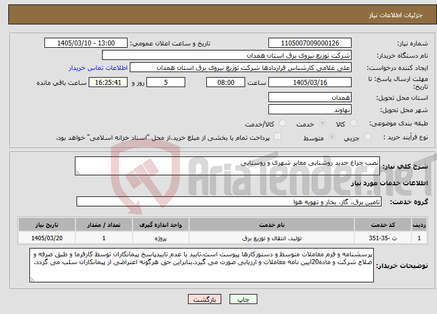Click the گروه خدمت field
Image resolution: width=437 pixels, height=314 pixels.
229,201
